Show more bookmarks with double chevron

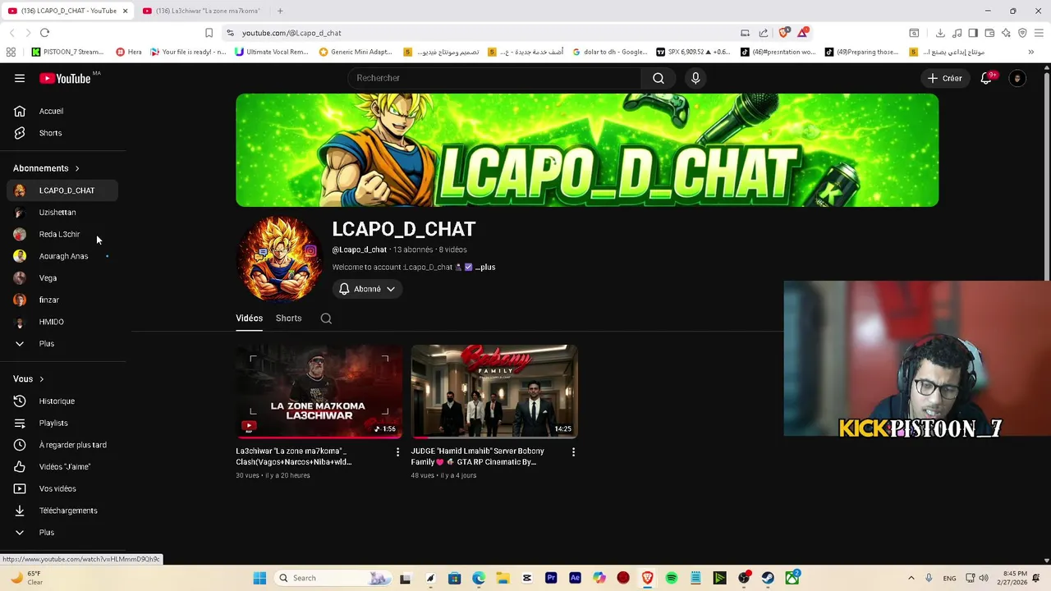[x=1031, y=52]
